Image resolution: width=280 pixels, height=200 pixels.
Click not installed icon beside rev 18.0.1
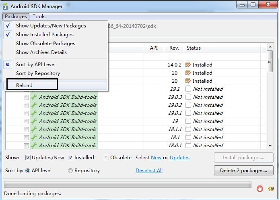(x=188, y=145)
